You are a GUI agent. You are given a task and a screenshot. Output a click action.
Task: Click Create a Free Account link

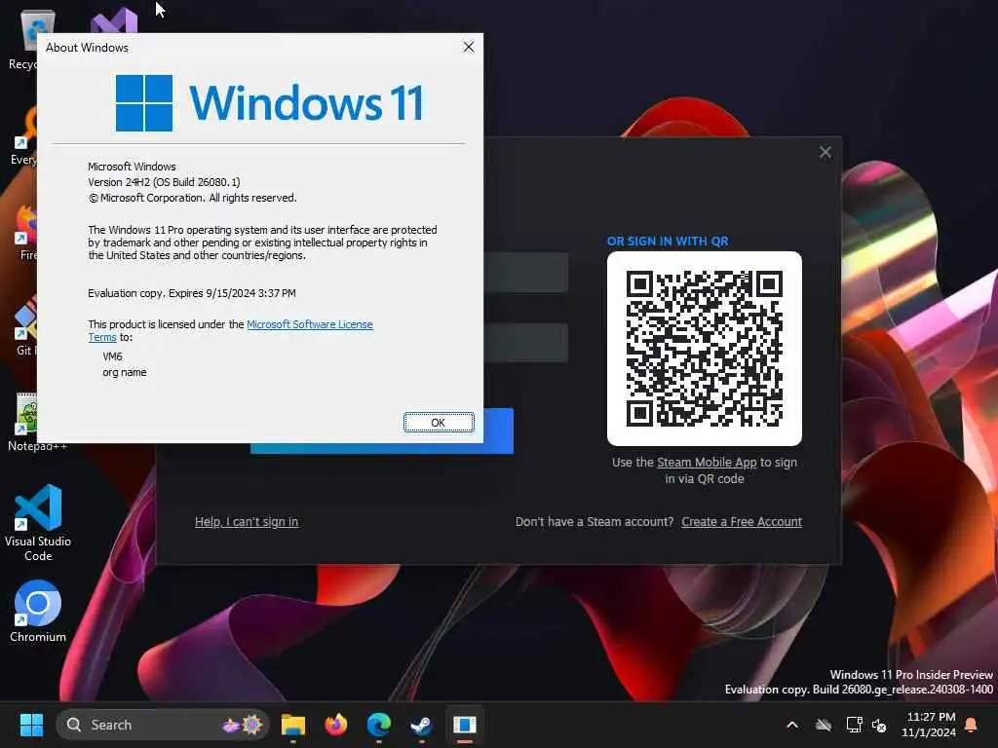(x=742, y=522)
